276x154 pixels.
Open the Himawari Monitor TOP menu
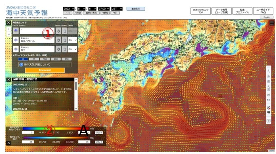[200, 11]
